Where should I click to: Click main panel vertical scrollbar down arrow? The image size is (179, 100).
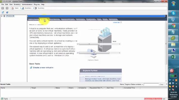[x=166, y=81]
